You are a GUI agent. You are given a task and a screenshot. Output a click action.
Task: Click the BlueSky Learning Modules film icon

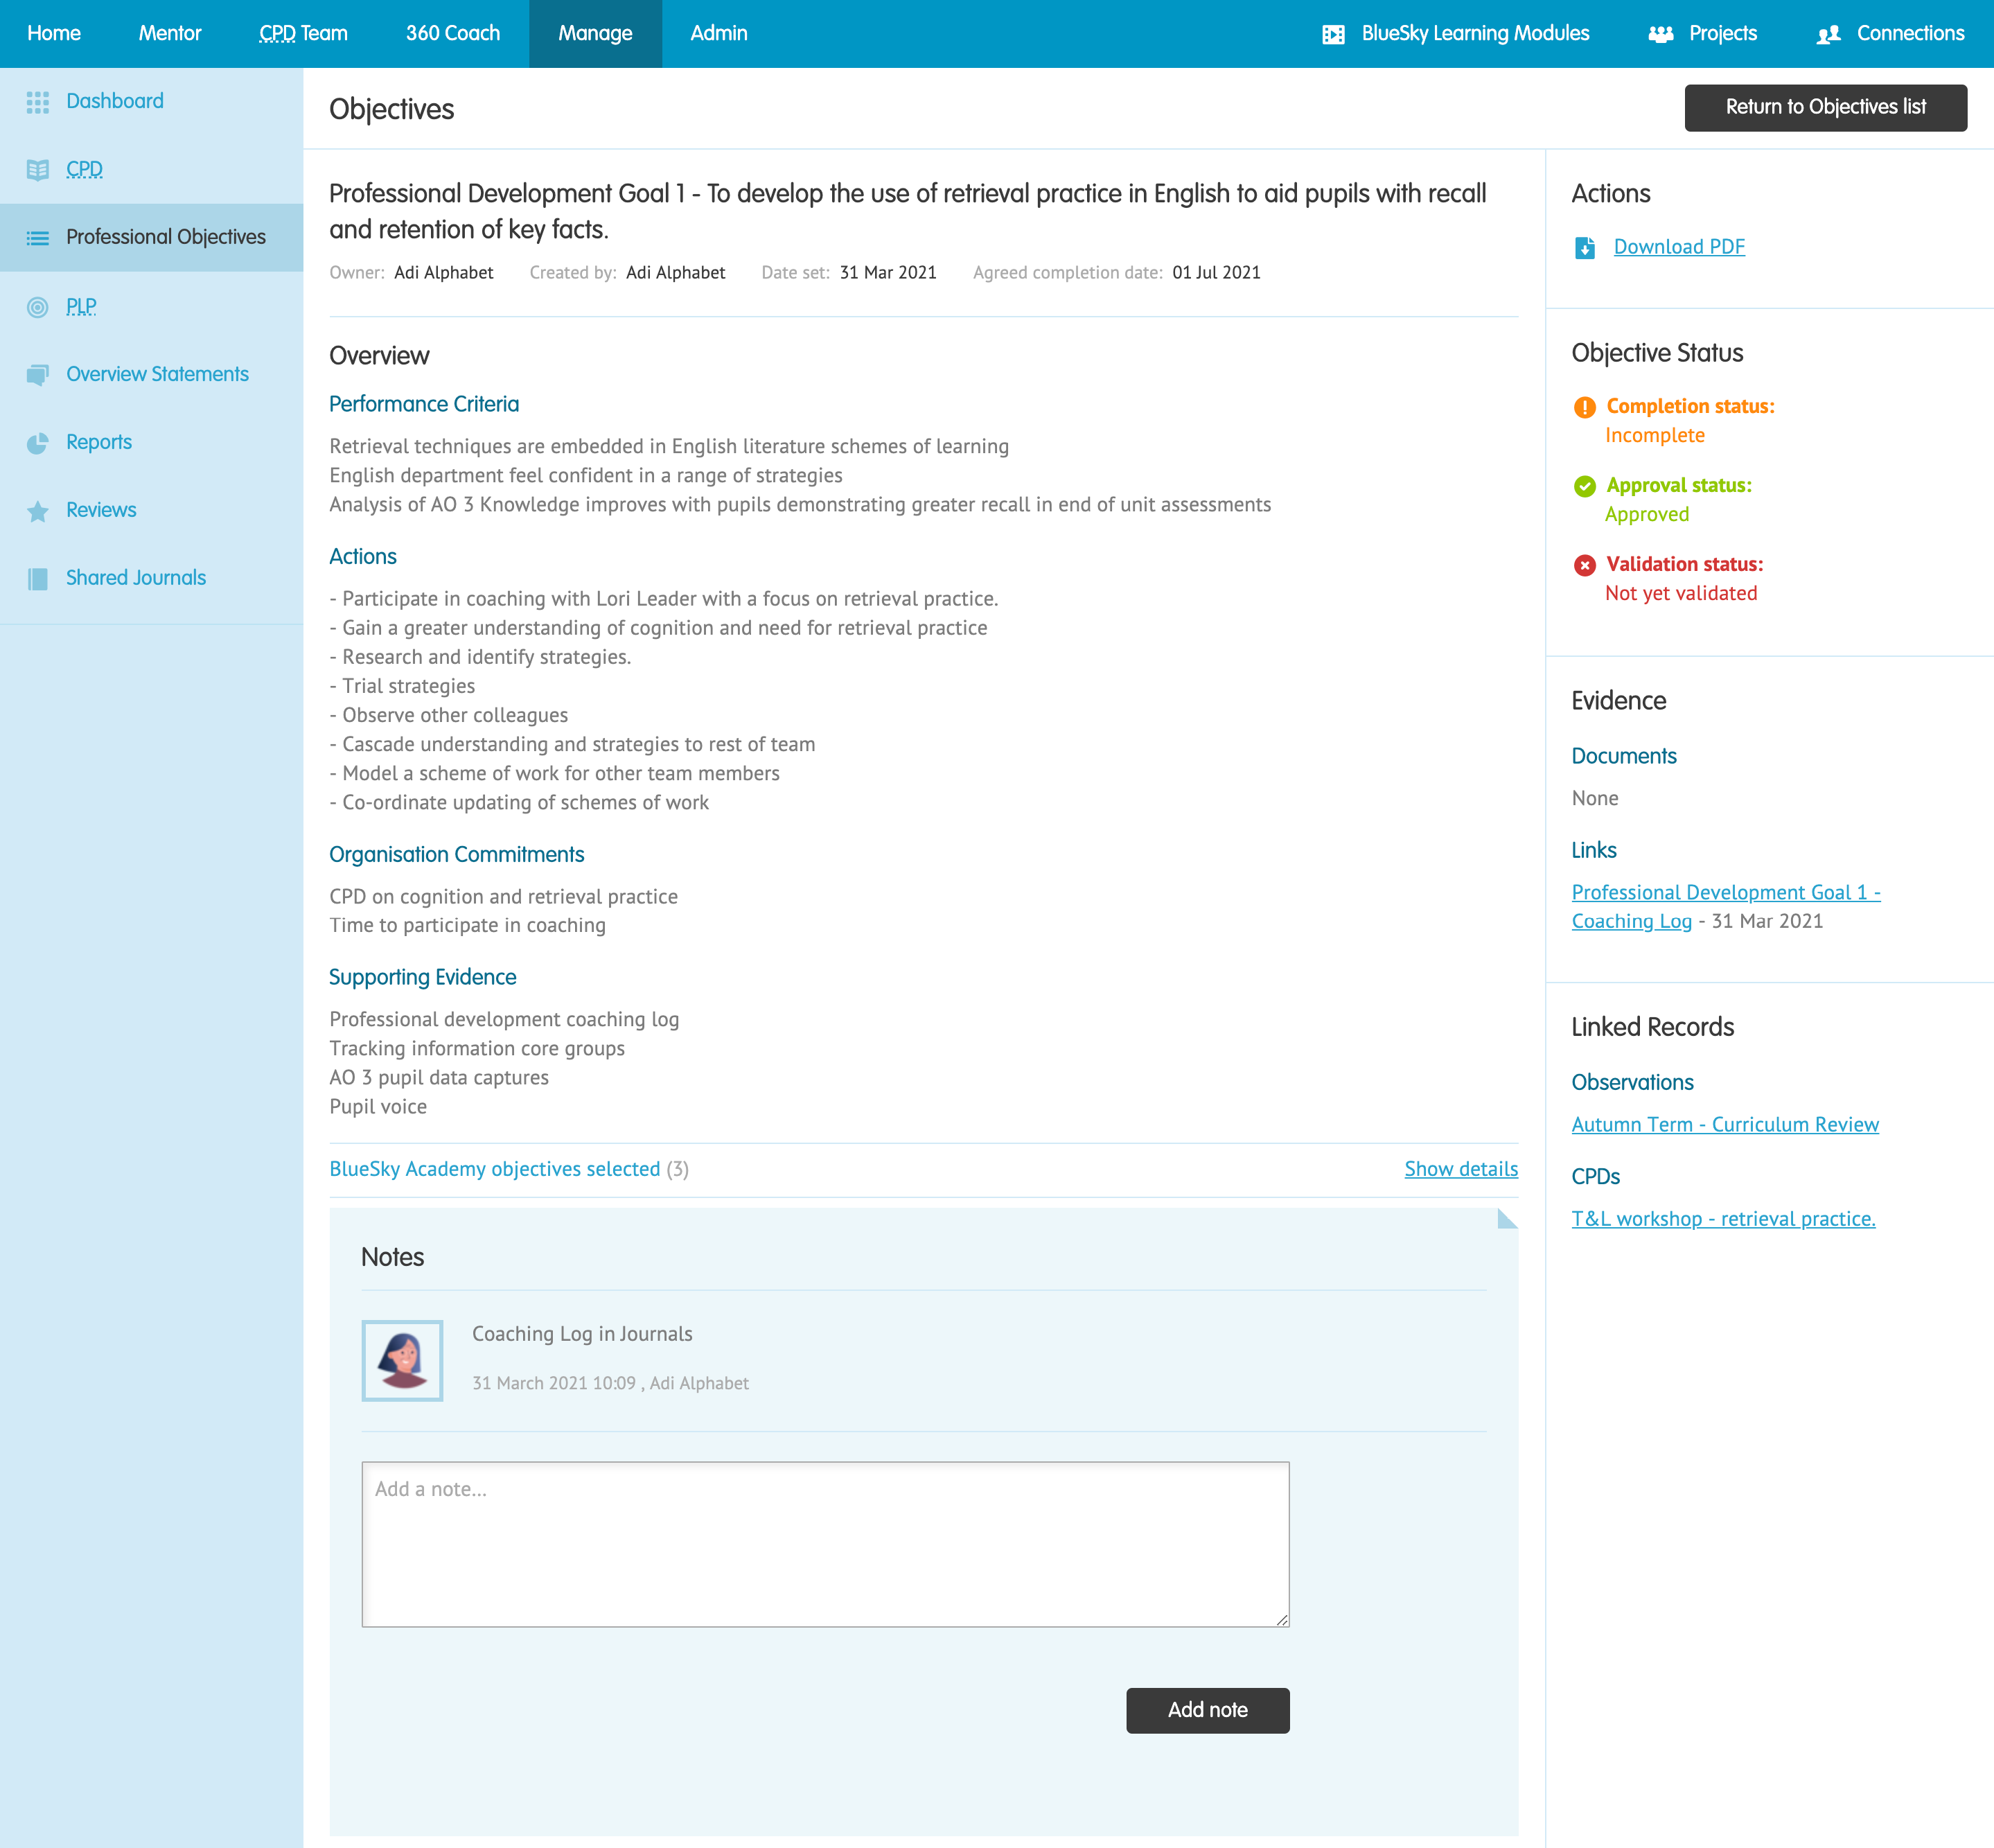click(1333, 34)
